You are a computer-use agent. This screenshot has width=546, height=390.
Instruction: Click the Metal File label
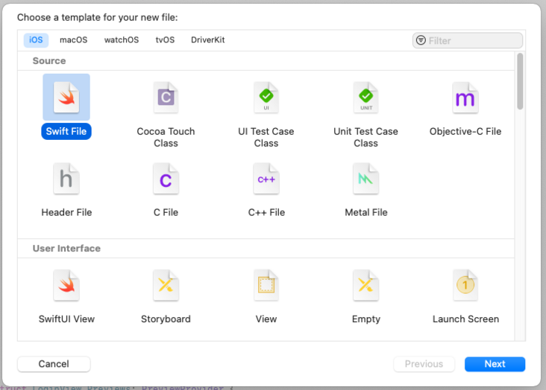point(366,212)
